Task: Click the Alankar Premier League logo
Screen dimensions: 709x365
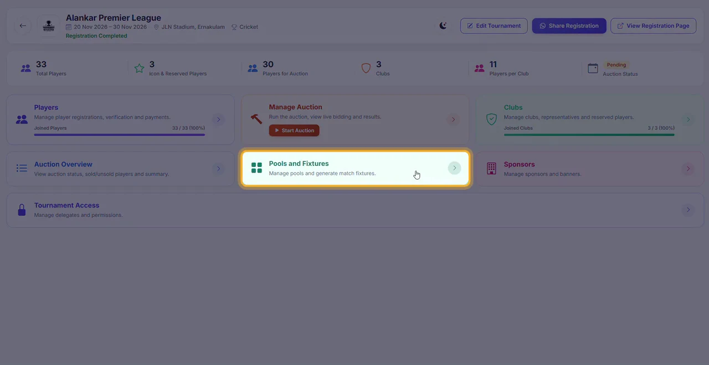Action: pyautogui.click(x=49, y=25)
